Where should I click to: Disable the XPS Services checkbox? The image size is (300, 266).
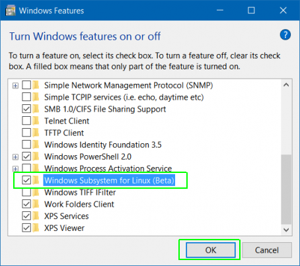click(x=26, y=216)
